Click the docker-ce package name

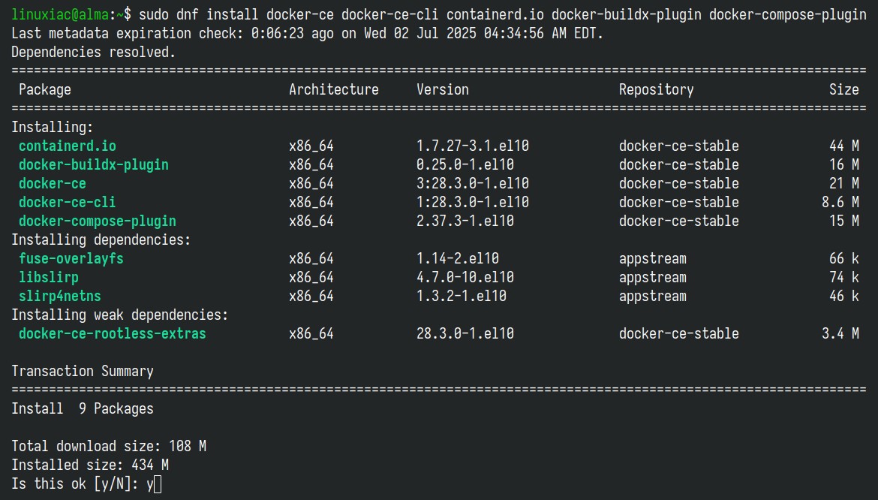[52, 184]
